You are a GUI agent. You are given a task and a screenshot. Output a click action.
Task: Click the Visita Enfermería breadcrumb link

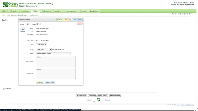(33, 15)
